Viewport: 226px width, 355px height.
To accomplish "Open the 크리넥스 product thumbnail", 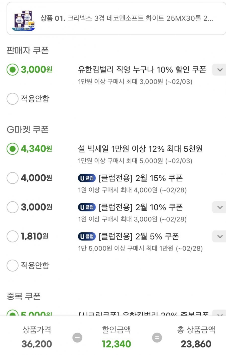I will (24, 20).
